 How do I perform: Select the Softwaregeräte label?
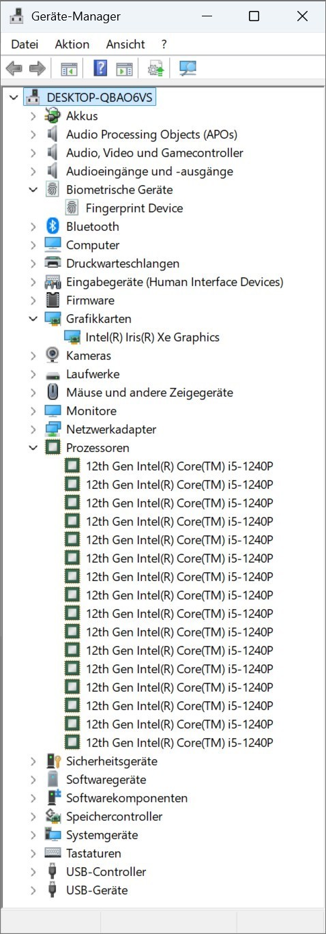tap(106, 780)
